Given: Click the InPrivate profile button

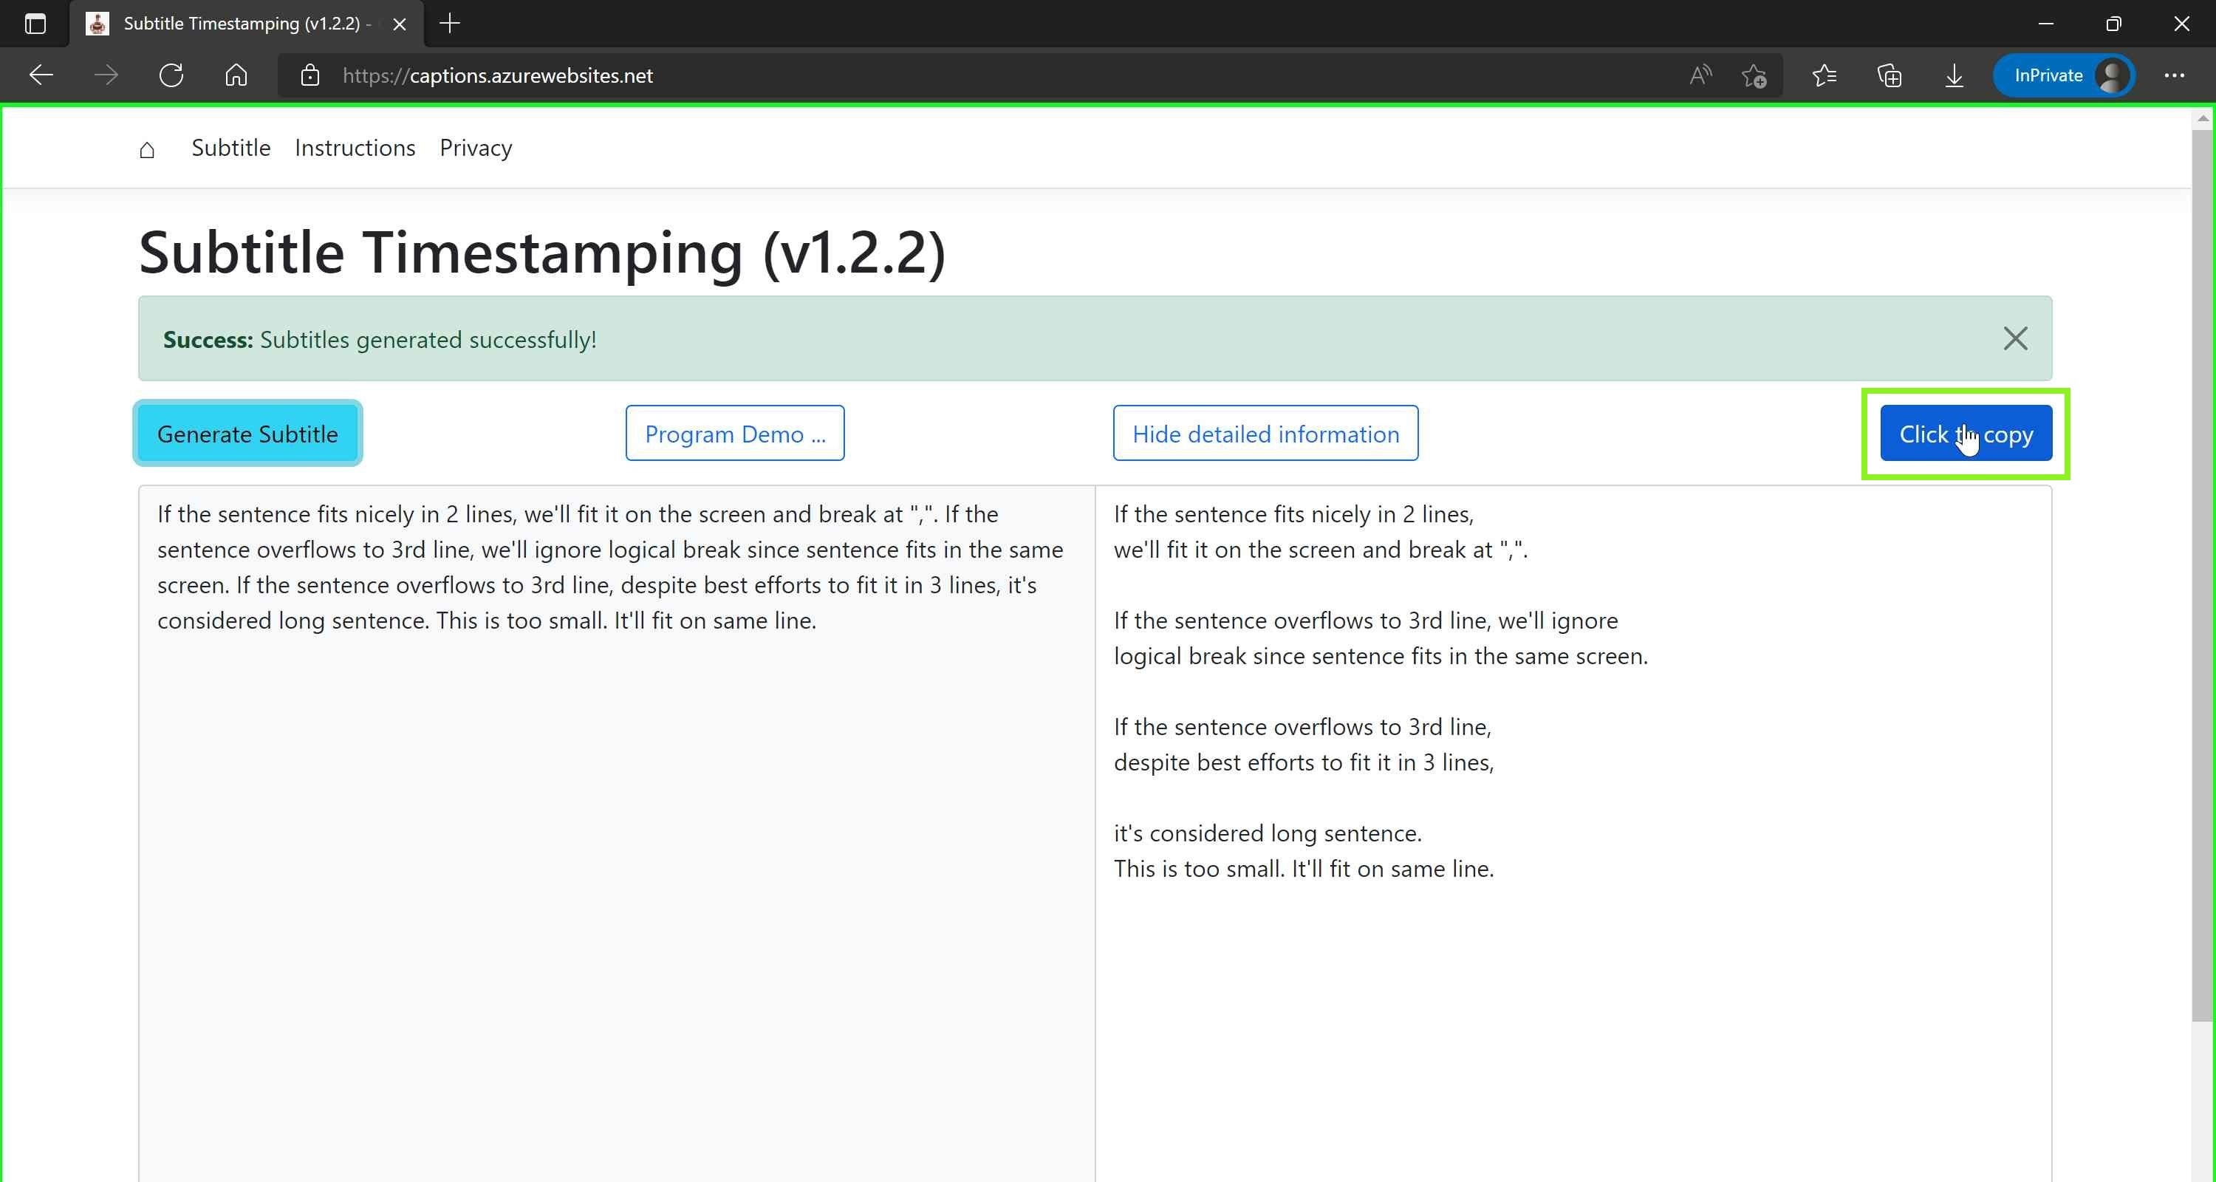Looking at the screenshot, I should pyautogui.click(x=2064, y=75).
